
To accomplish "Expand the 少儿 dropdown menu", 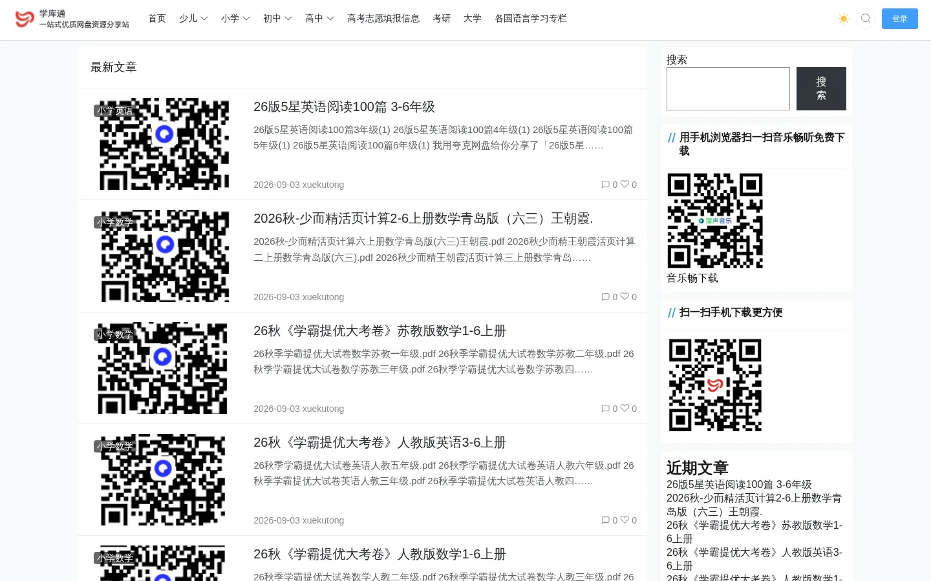I will click(x=193, y=19).
